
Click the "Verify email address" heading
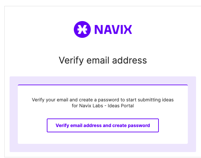coord(103,60)
